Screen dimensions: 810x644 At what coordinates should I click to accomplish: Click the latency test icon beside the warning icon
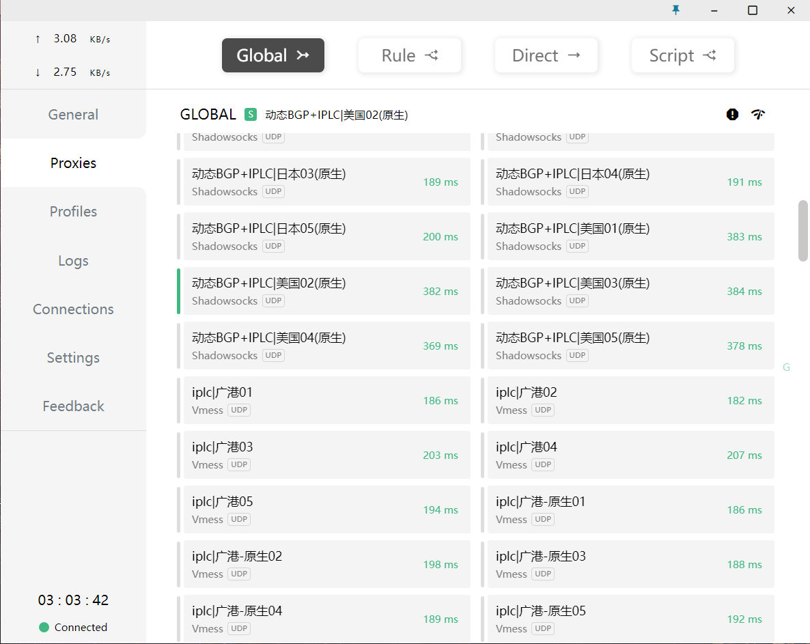click(x=758, y=114)
